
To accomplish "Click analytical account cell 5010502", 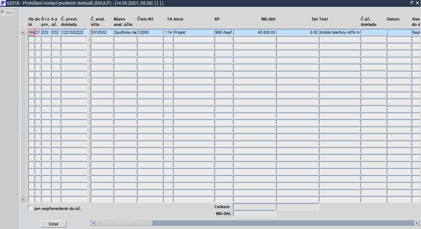I will point(102,32).
